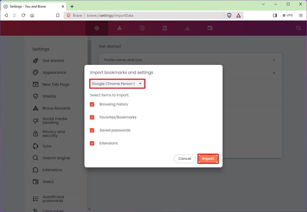The image size is (307, 212).
Task: Toggle the sidebar panel icon in the toolbar
Action: point(275,15)
